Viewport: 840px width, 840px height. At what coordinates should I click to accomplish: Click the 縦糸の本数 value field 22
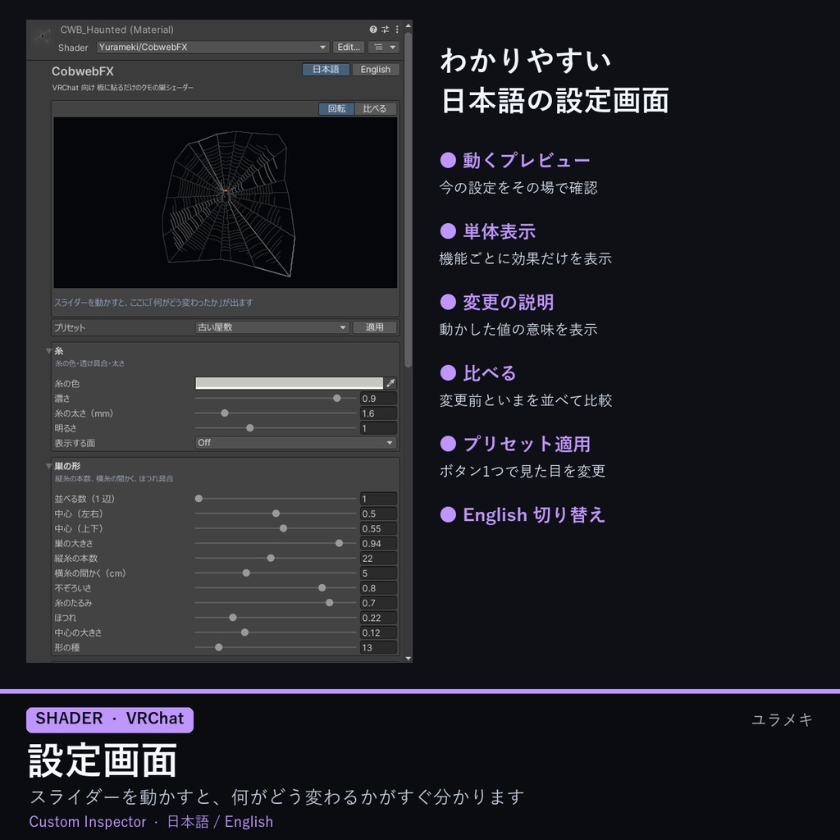click(378, 558)
